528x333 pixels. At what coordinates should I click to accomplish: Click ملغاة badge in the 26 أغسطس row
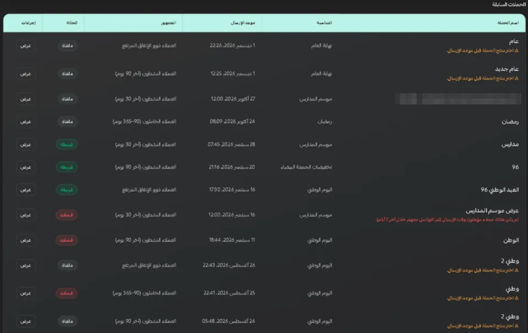coord(67,265)
